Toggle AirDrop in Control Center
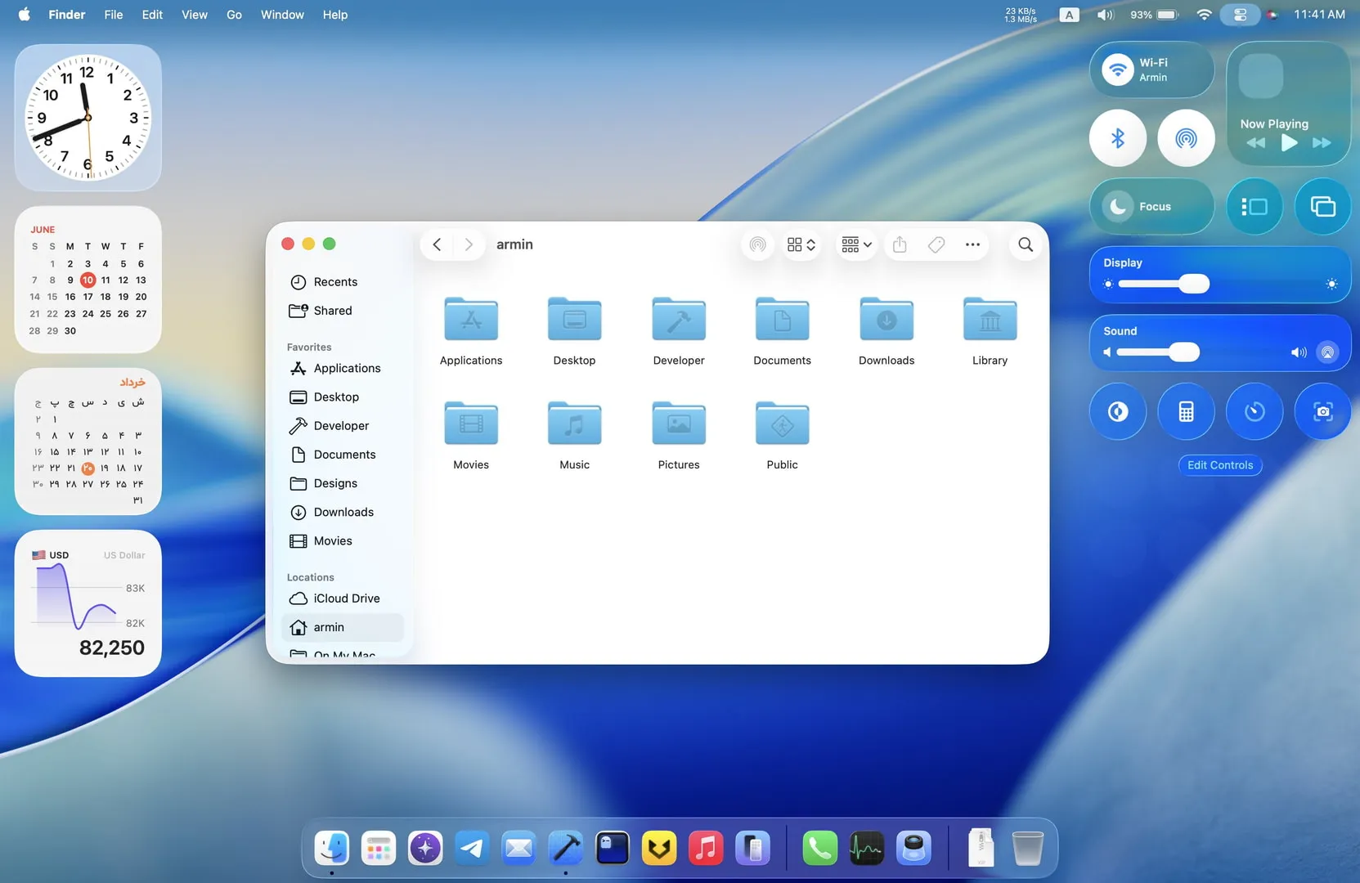 point(1186,138)
